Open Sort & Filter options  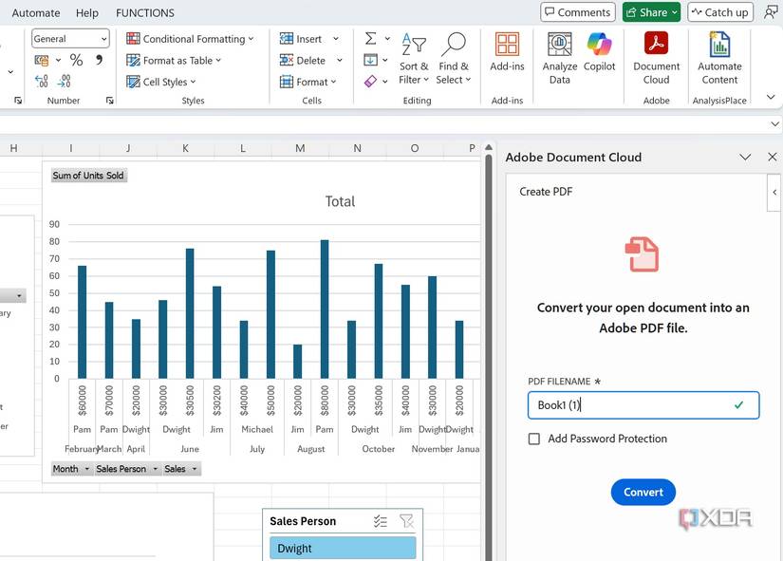pos(414,55)
